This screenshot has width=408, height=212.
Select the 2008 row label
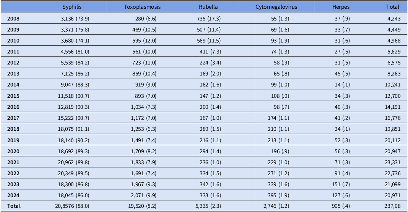[13, 18]
